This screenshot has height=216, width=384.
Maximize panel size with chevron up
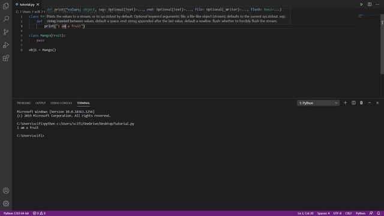(370, 103)
